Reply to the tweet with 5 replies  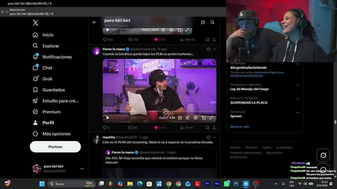106,128
